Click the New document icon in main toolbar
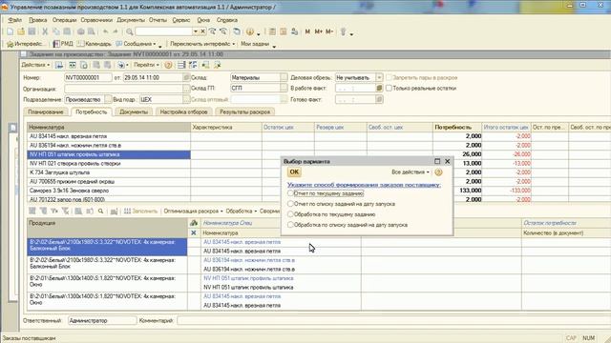 click(x=11, y=31)
